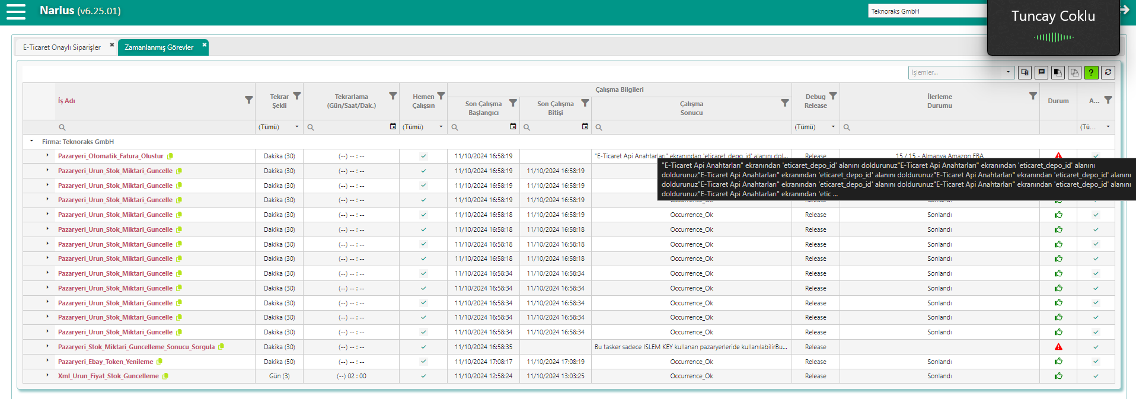Collapse the Firma: Teknoraks GmbH group

pos(31,142)
